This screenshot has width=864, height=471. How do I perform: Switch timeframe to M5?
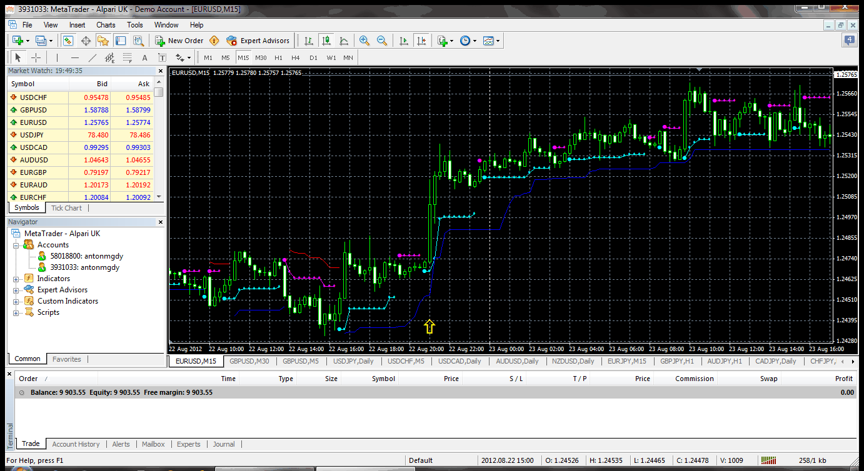pos(226,57)
